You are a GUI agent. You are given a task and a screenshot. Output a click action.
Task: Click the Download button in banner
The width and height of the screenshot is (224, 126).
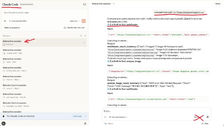[77, 116]
